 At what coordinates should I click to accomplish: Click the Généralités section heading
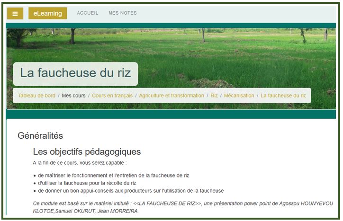(40, 136)
